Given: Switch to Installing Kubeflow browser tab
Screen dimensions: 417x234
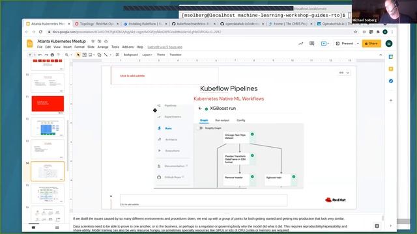Looking at the screenshot, I should tap(145, 24).
